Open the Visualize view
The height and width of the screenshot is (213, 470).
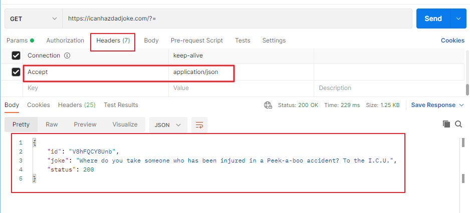point(125,124)
